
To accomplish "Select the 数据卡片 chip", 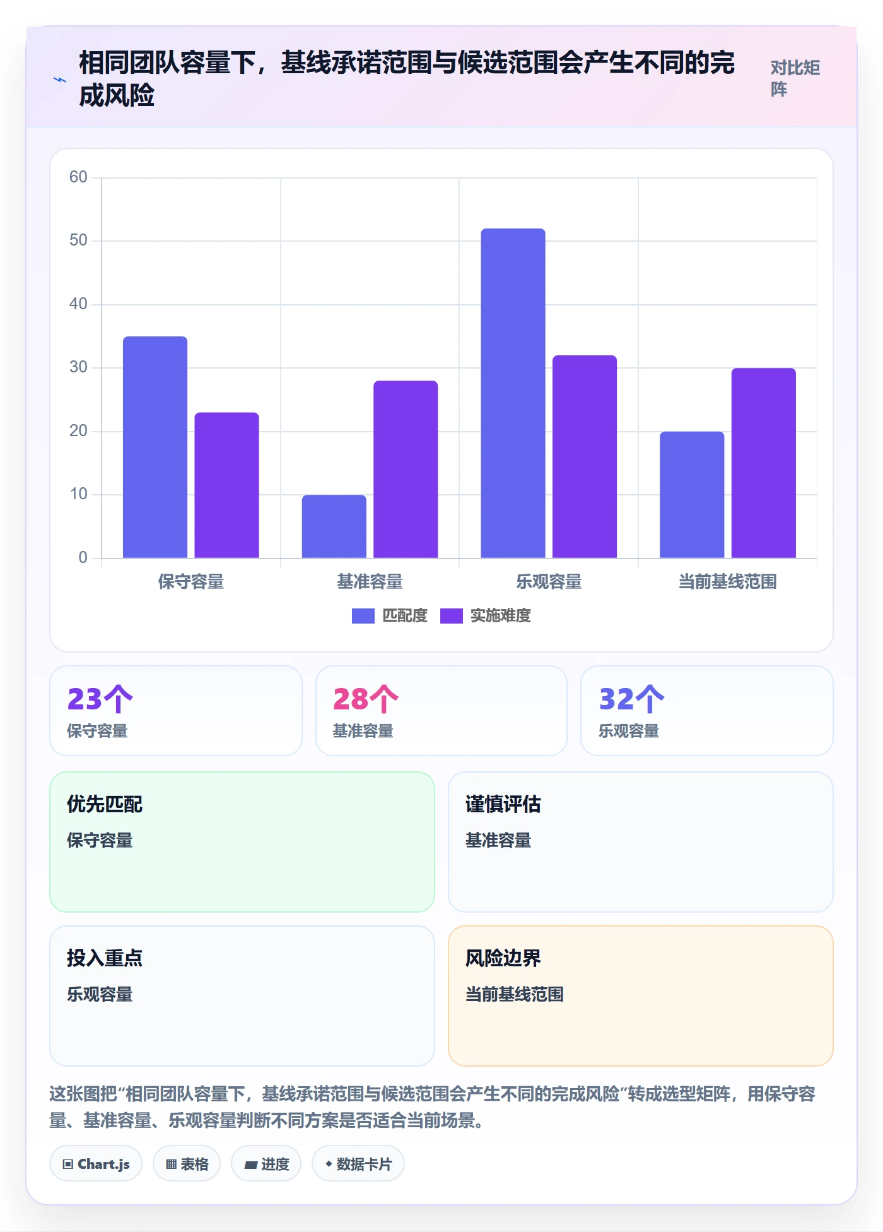I will click(x=358, y=1164).
